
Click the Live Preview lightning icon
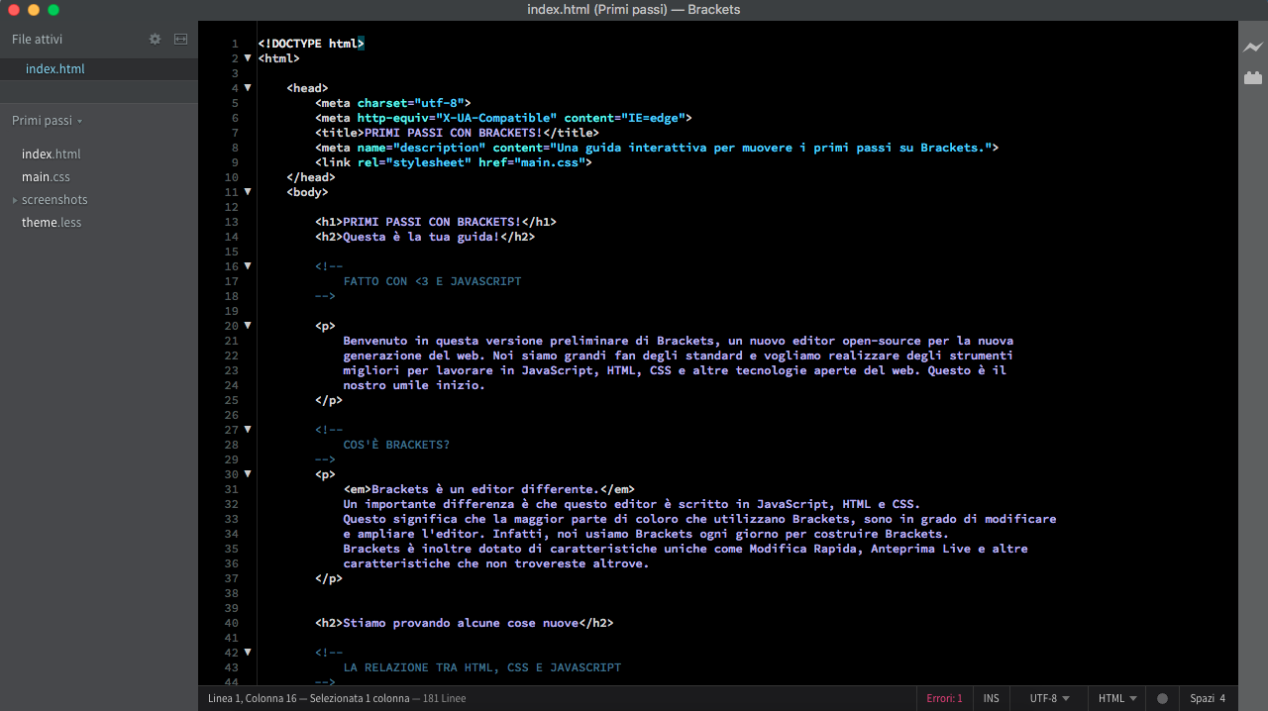tap(1253, 47)
